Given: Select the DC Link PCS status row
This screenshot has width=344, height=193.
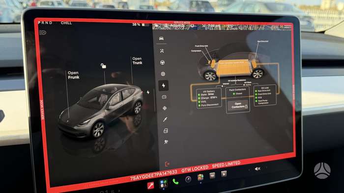Looking at the screenshot, I should point(259,97).
